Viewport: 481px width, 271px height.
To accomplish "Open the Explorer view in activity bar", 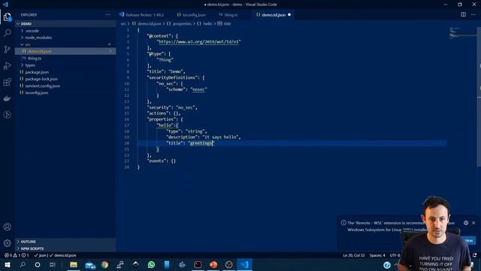I will click(7, 17).
